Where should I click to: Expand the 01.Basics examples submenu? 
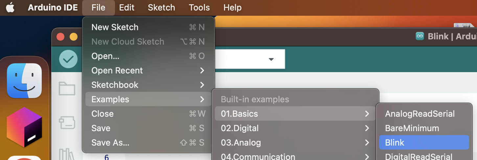pos(295,114)
